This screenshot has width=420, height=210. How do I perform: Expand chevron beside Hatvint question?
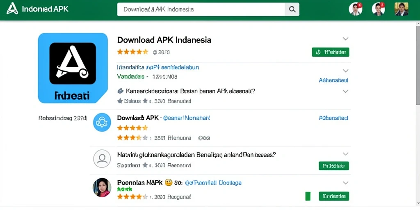(345, 154)
